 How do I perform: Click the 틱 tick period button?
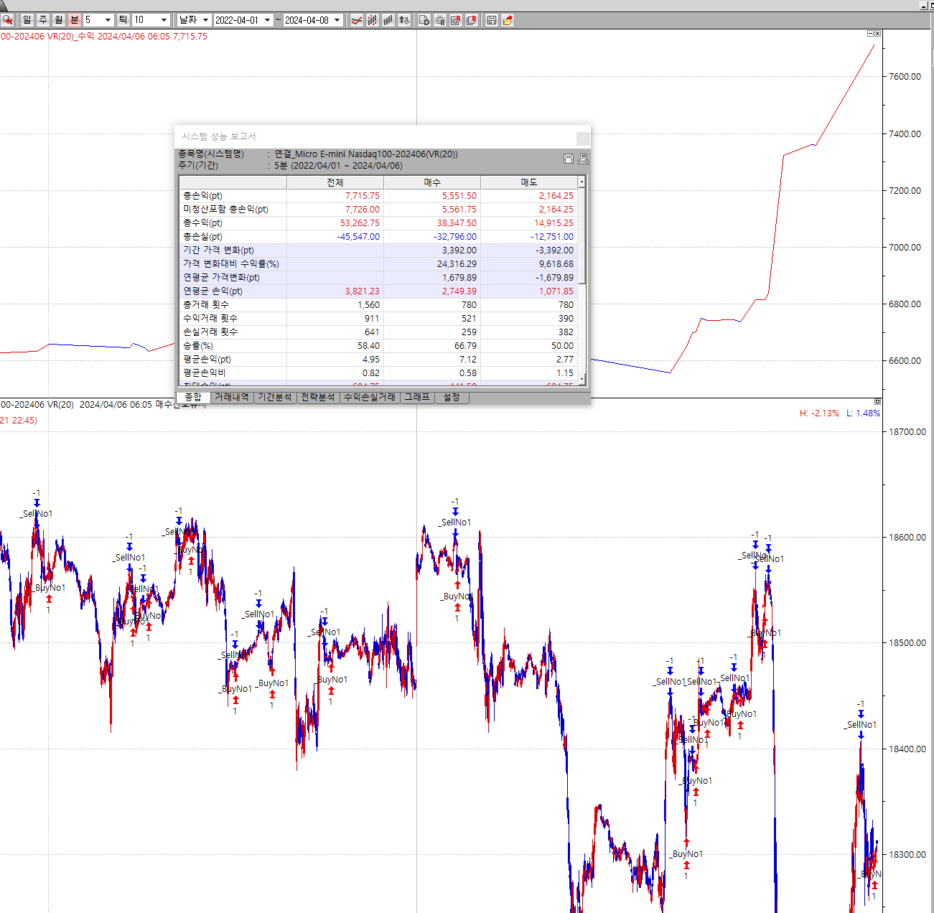click(x=123, y=20)
